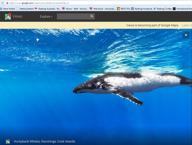Click the Google Maps Views logo icon
192x145 pixels.
(x=8, y=16)
